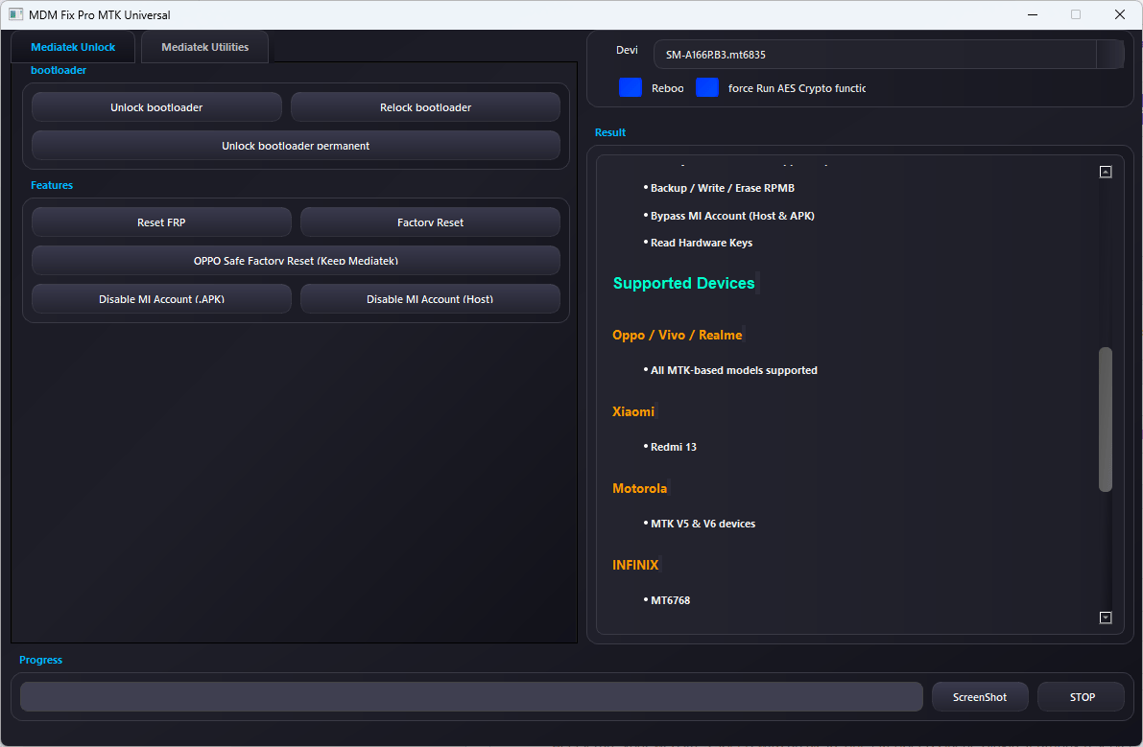Start a Factory Reset

click(x=430, y=222)
